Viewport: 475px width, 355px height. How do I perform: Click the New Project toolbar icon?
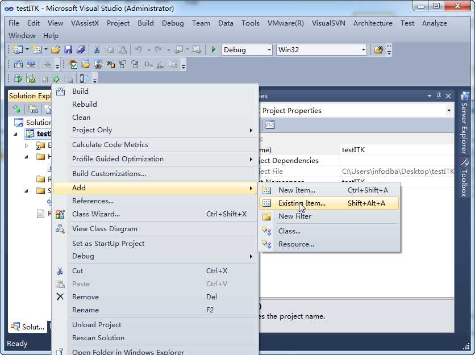coord(18,49)
